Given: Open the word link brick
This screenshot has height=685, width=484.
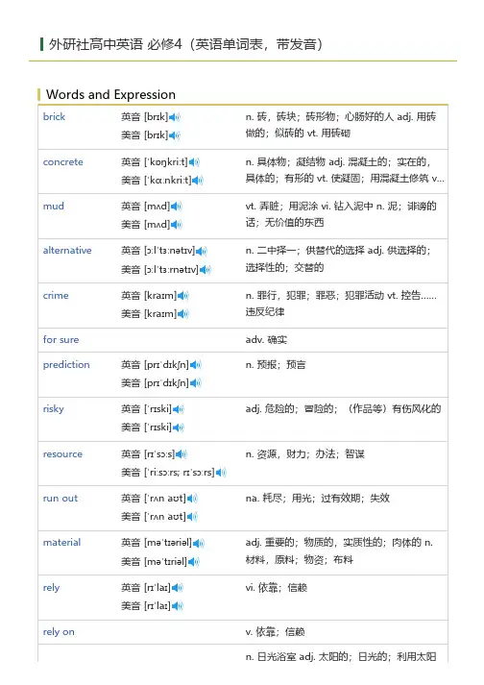Looking at the screenshot, I should pos(54,116).
